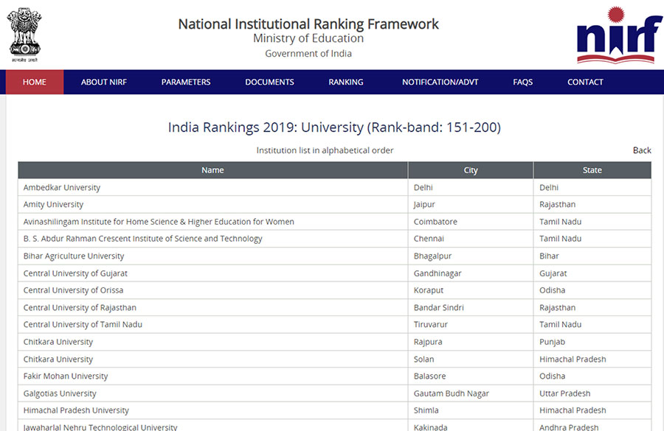Click the Name column header
664x431 pixels.
(x=212, y=170)
